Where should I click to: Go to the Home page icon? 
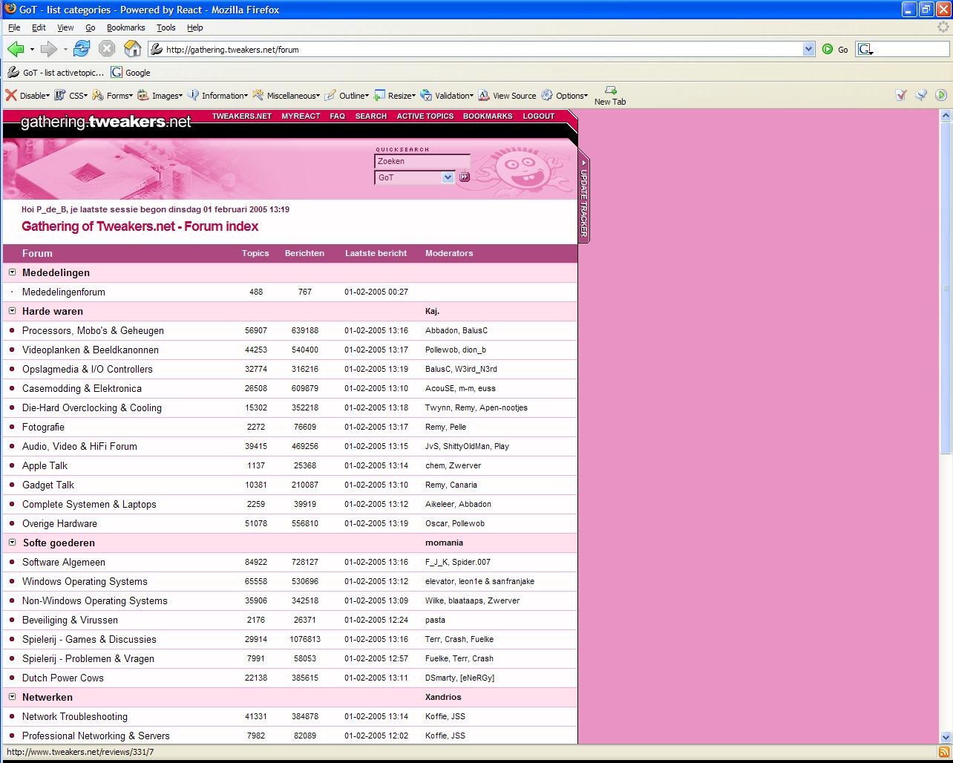pos(132,49)
